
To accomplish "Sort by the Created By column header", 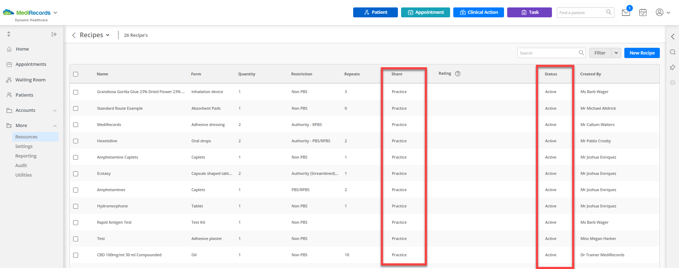I will click(x=590, y=74).
